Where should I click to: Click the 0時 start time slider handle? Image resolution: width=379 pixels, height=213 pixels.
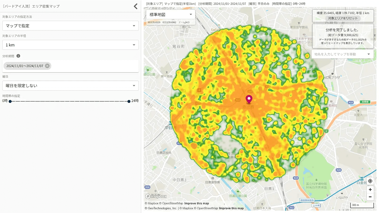click(x=10, y=101)
